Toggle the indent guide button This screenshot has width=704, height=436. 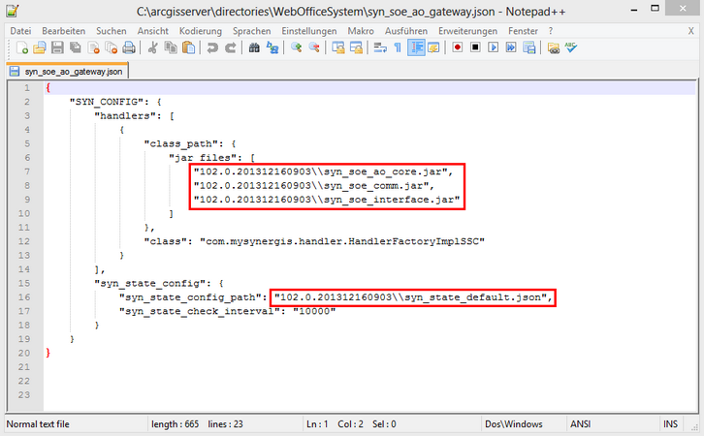coord(417,47)
